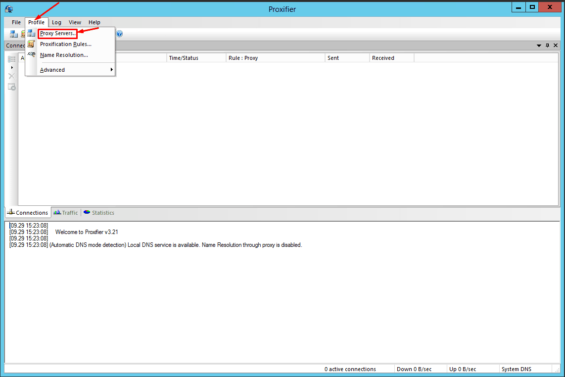Choose Name Resolution menu item
This screenshot has height=377, width=565.
click(x=64, y=55)
